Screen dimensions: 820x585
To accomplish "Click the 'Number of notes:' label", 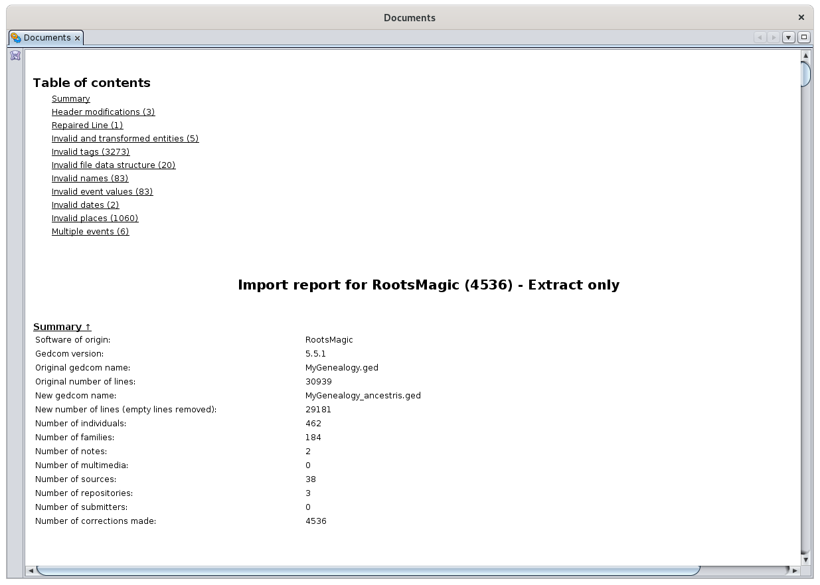I will click(x=71, y=452).
